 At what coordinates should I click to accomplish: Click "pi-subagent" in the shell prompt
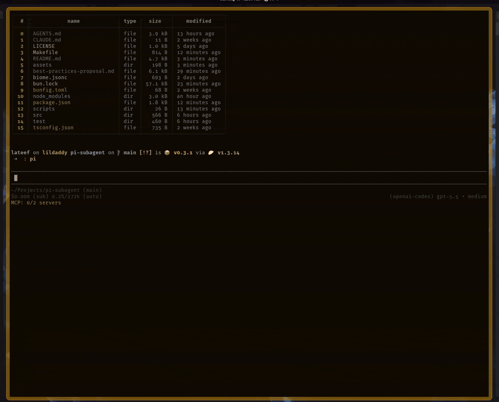[x=88, y=153]
